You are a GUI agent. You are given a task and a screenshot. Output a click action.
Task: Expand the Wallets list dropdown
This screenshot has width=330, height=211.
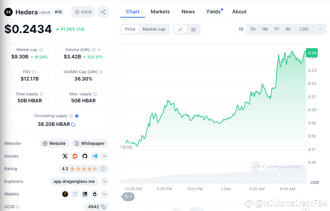pos(105,194)
